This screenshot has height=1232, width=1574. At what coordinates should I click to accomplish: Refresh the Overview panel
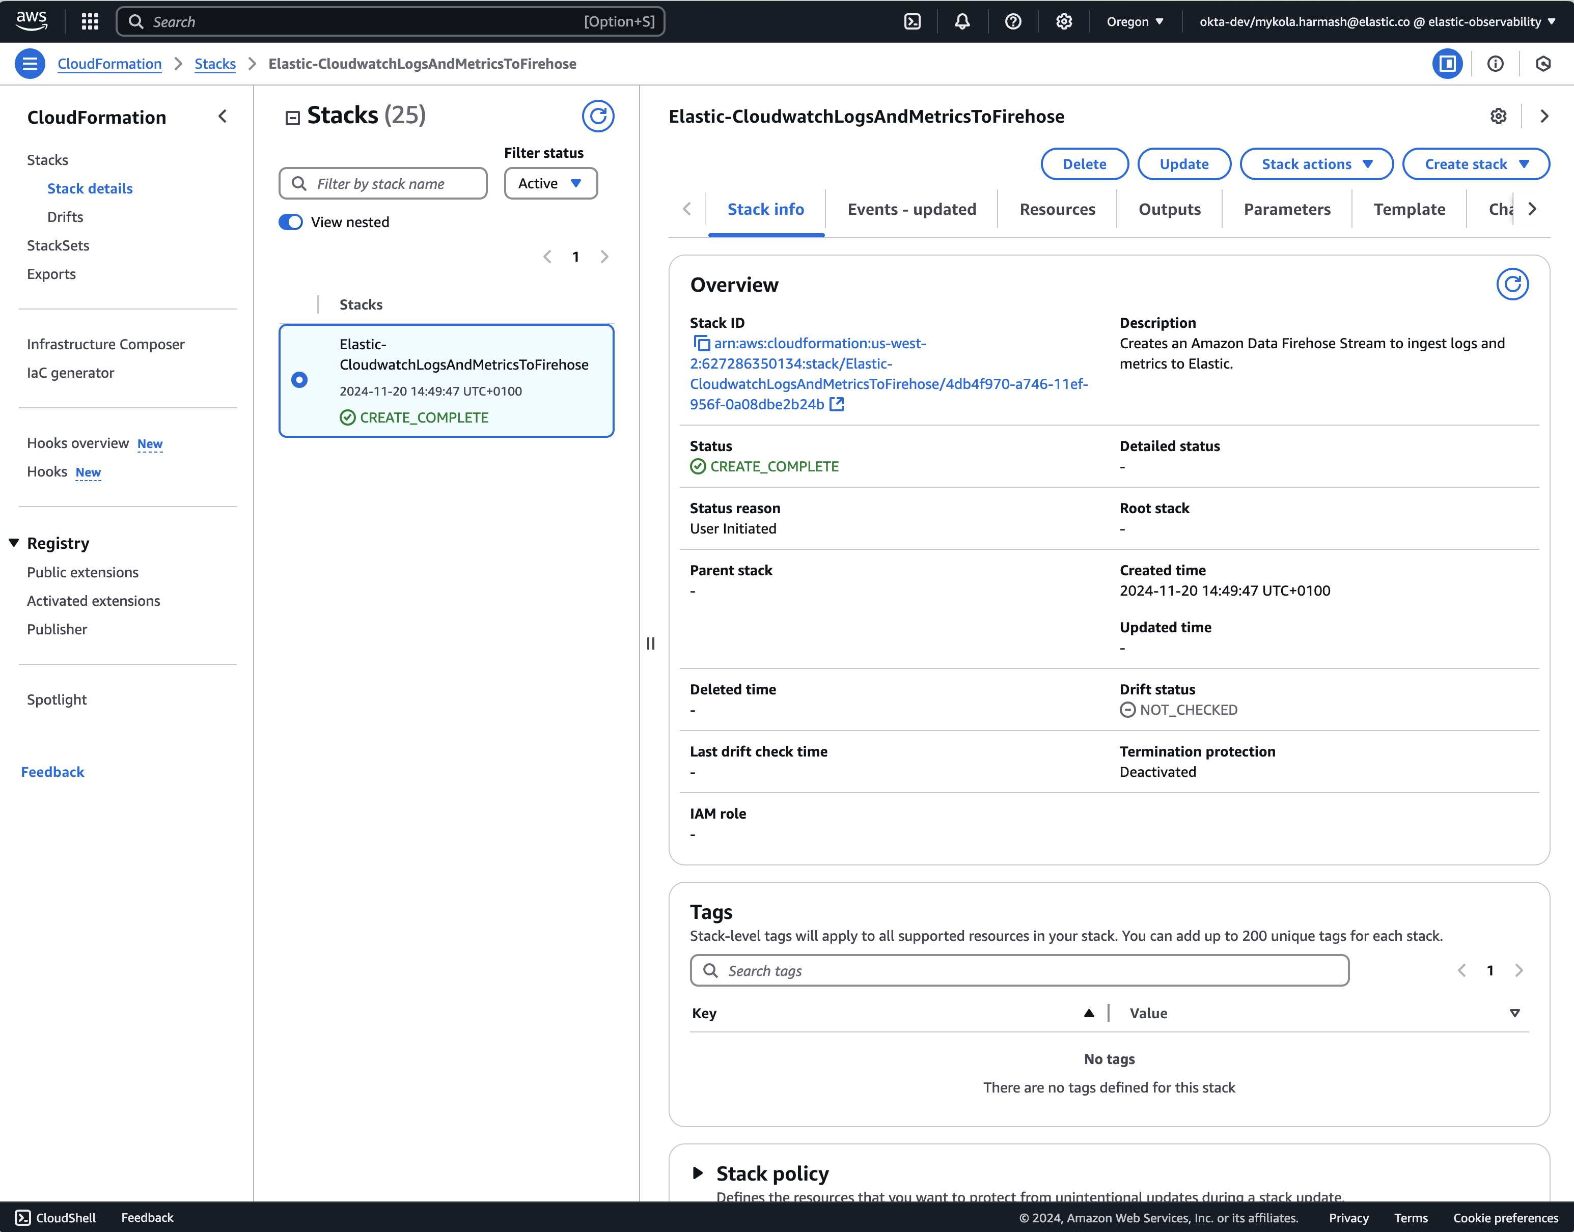pos(1512,284)
